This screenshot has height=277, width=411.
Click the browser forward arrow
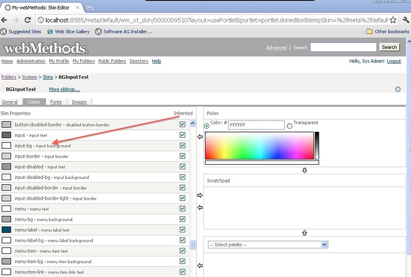pos(15,20)
